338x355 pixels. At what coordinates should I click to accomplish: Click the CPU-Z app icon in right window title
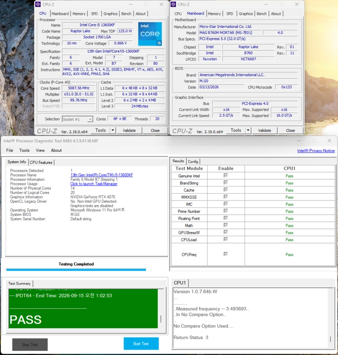174,5
